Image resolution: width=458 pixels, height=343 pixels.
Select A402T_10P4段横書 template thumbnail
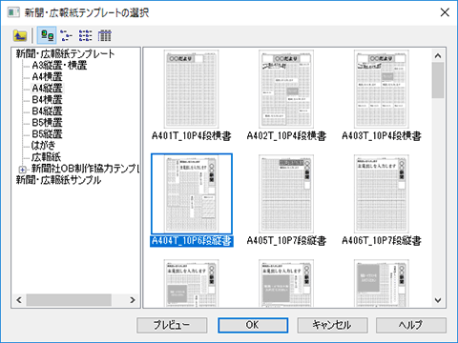(286, 89)
